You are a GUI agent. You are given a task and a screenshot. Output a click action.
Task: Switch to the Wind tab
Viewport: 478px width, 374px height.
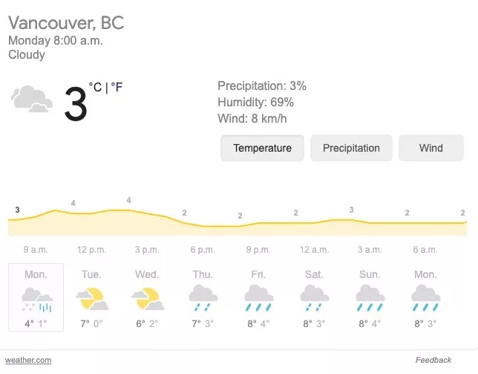click(431, 148)
